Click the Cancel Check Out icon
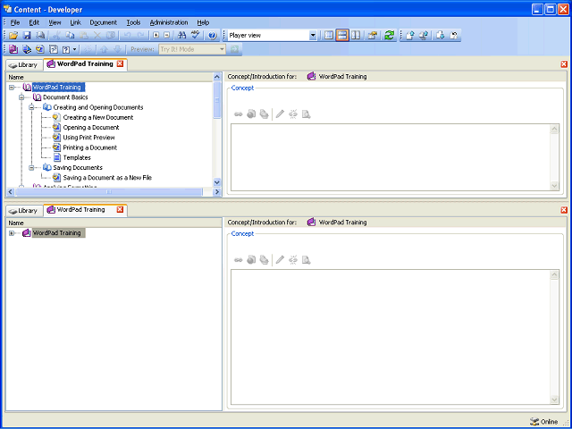572x429 pixels. pyautogui.click(x=454, y=36)
